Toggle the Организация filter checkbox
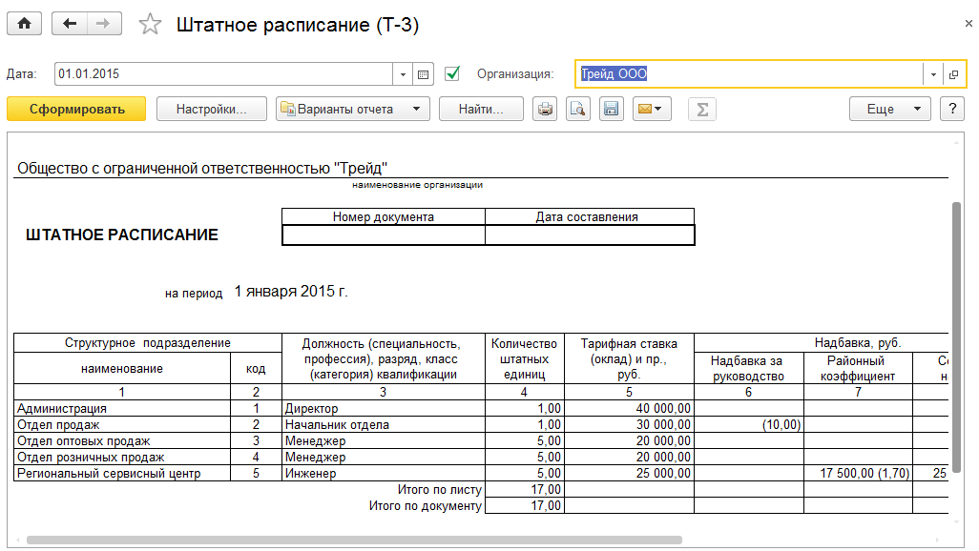The image size is (979, 551). tap(453, 73)
